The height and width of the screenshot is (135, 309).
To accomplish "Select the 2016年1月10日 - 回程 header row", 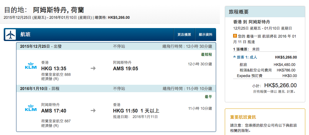I will coord(116,88).
